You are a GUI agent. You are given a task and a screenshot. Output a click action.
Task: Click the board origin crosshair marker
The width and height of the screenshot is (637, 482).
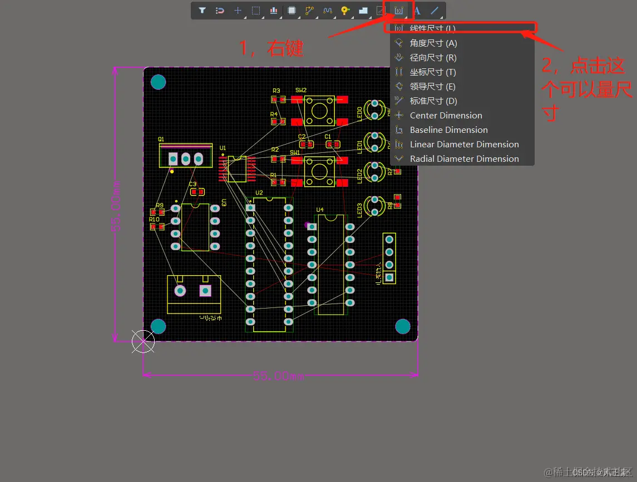tap(143, 341)
